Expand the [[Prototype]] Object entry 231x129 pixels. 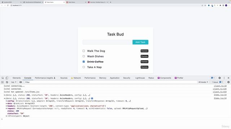pos(6,116)
